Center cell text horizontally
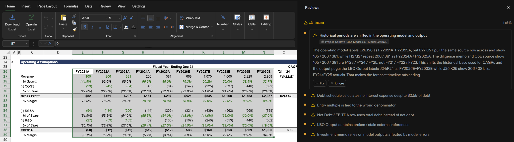Image resolution: width=514 pixels, height=142 pixels. coord(151,27)
